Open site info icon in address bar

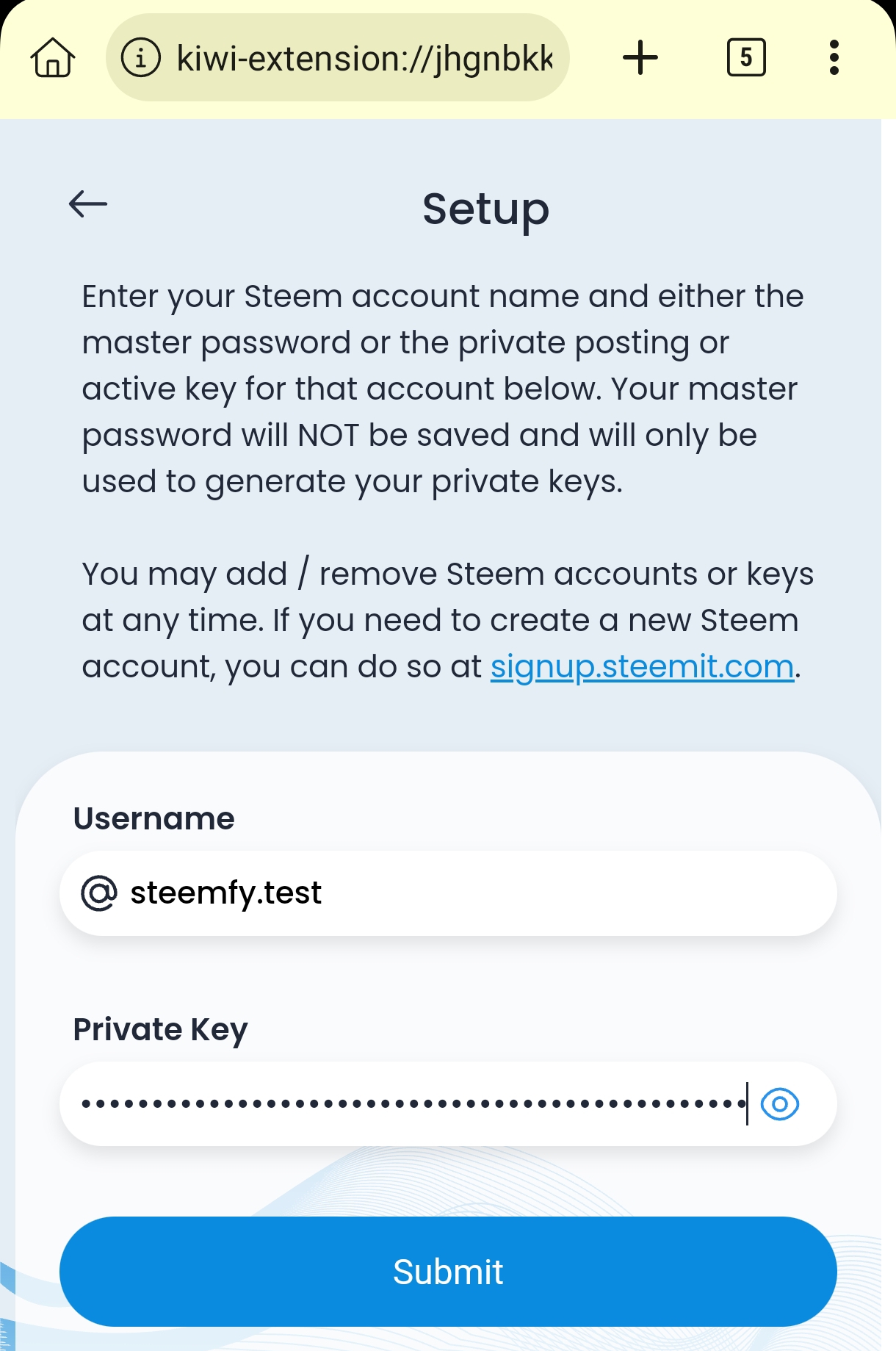click(140, 57)
